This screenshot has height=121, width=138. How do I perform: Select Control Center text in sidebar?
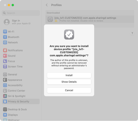[x=16, y=91]
